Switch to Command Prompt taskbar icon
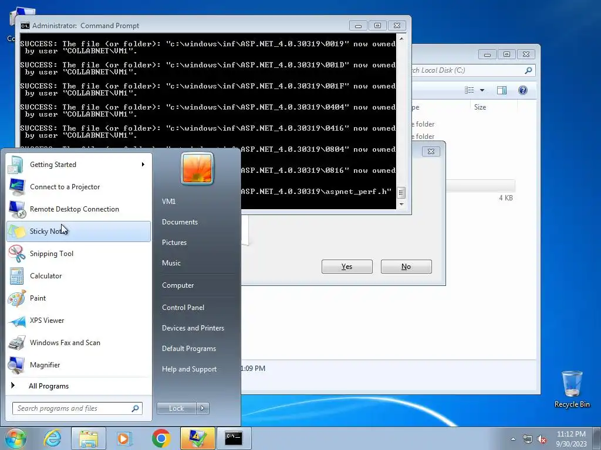 click(x=234, y=438)
